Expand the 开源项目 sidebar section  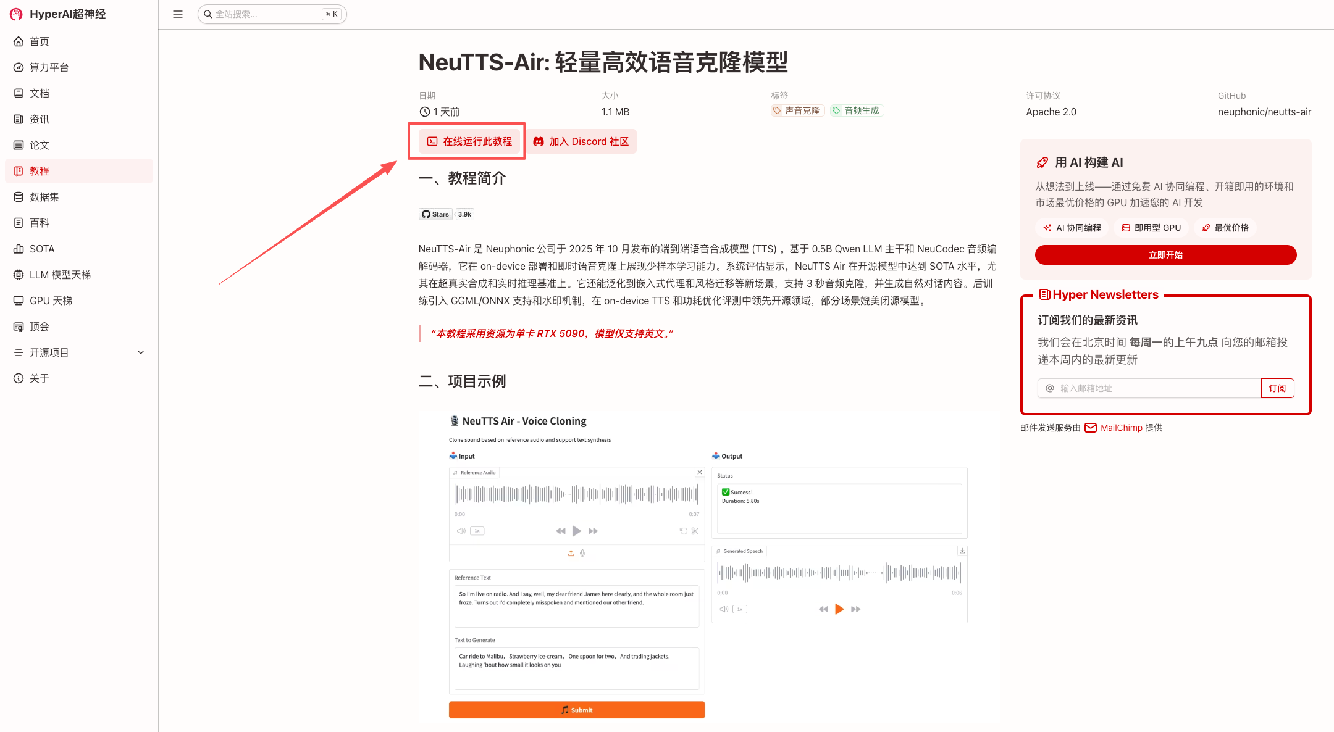141,352
